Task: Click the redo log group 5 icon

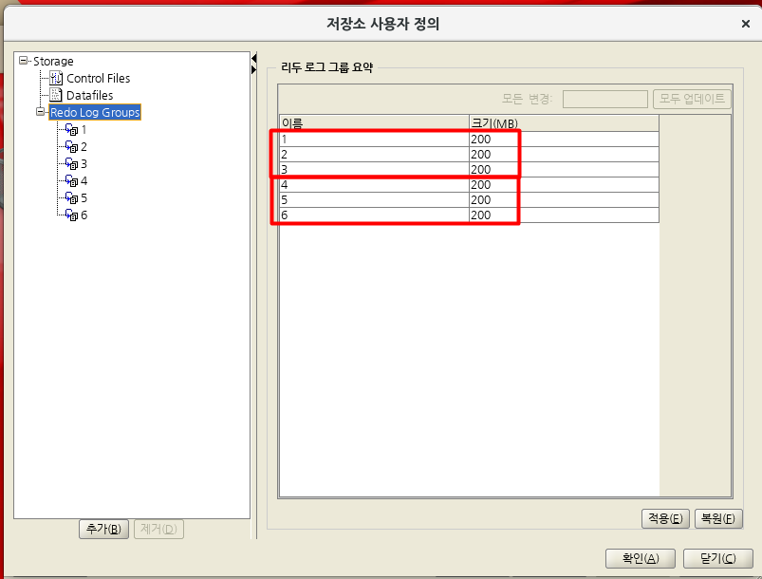Action: tap(71, 197)
